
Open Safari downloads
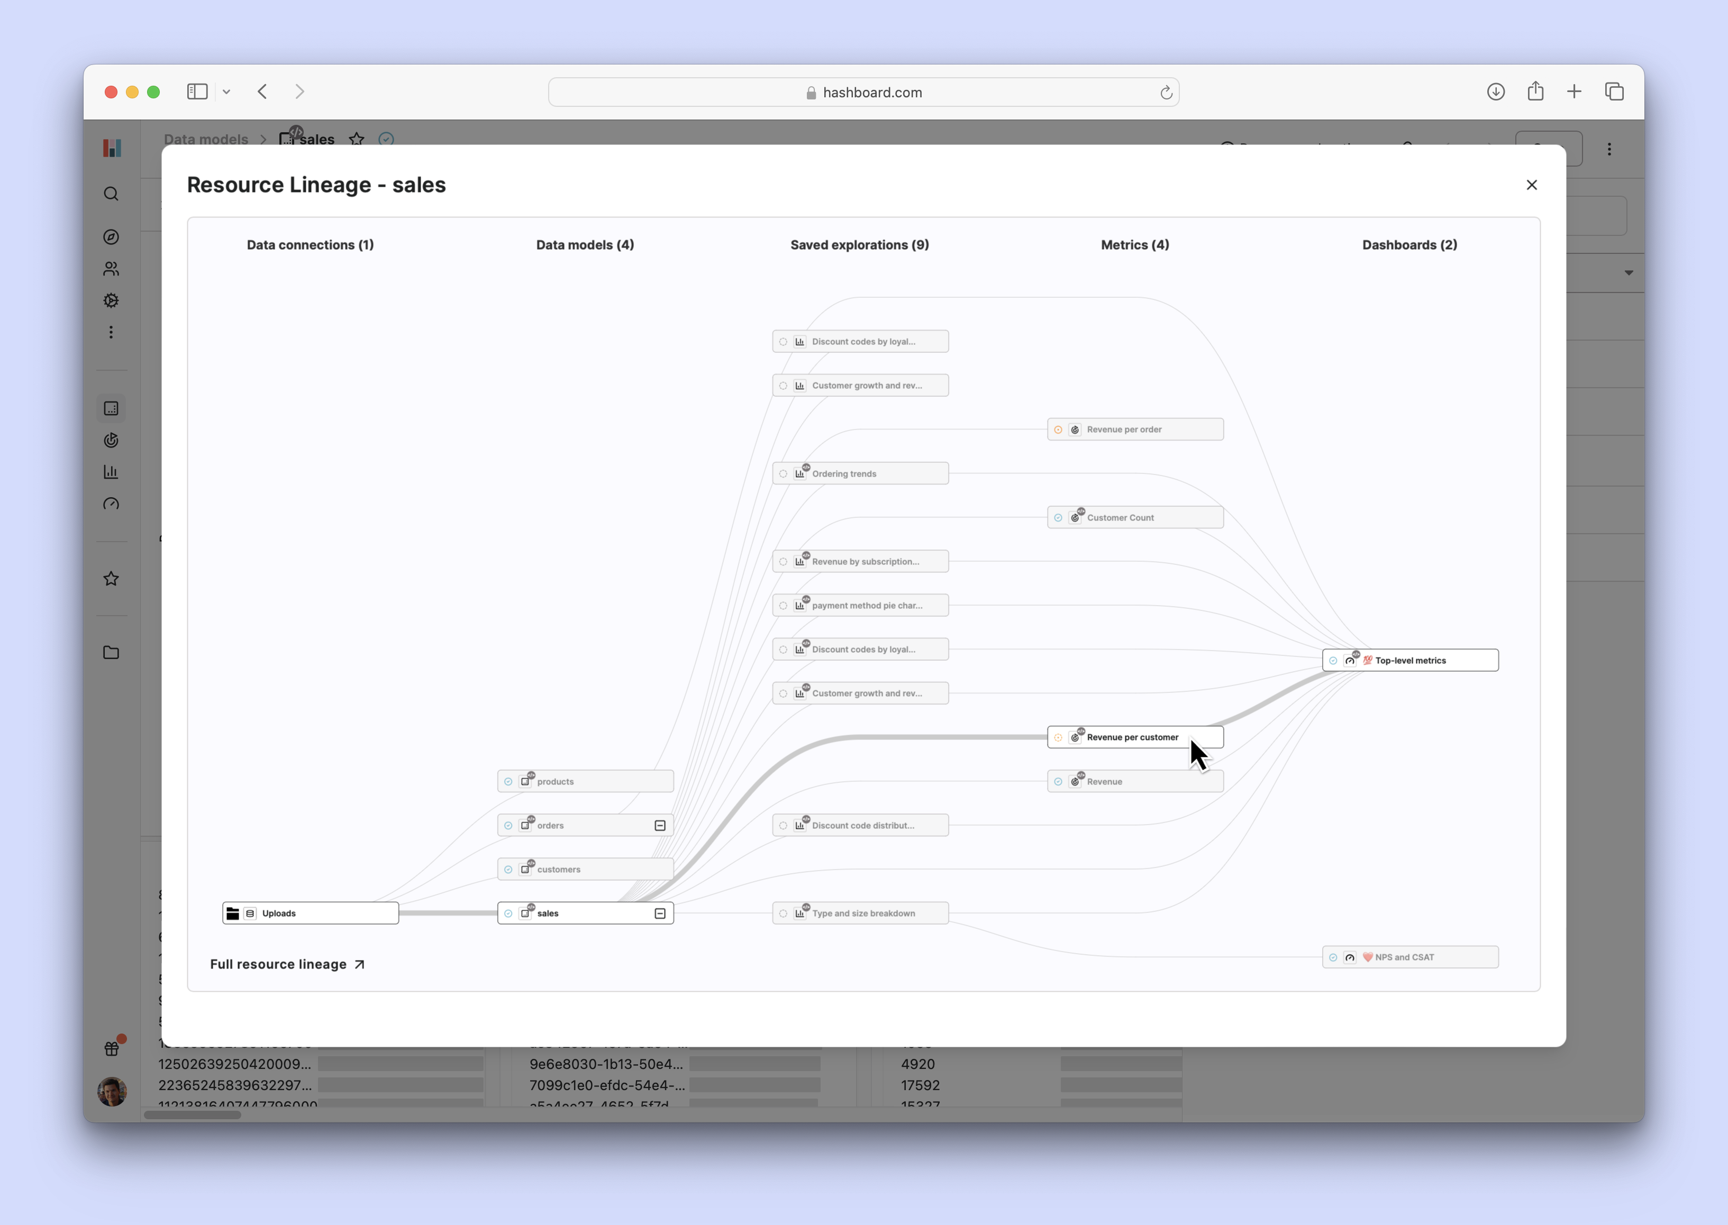(1496, 92)
